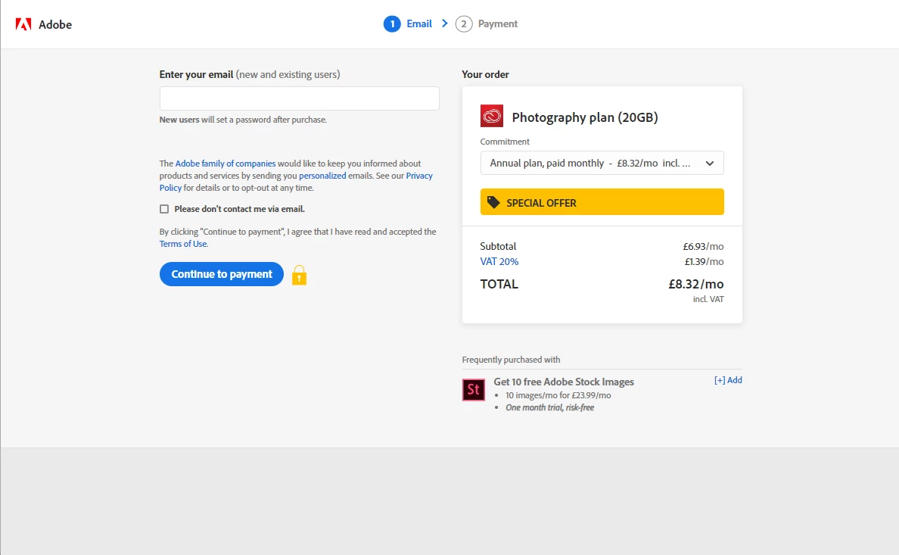Click the £1.39/mo VAT amount
Viewport: 899px width, 555px height.
coord(704,262)
